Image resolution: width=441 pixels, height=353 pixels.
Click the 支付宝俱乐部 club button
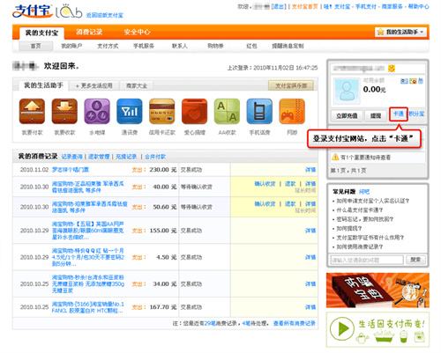291,85
